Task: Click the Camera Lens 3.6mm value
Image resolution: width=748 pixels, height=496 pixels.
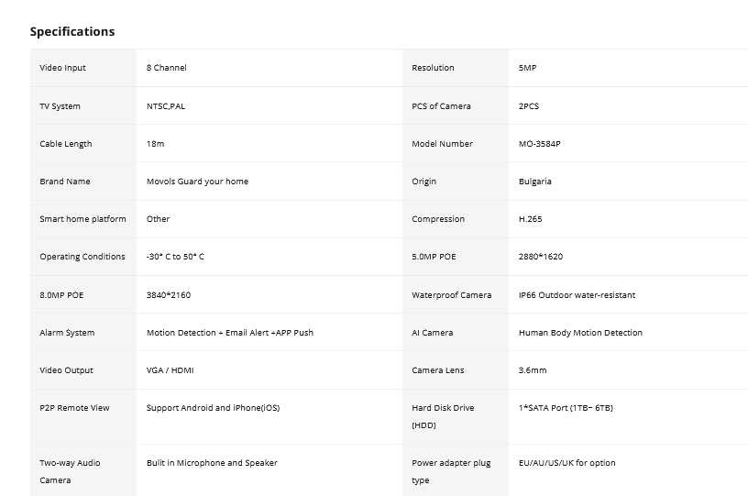Action: point(533,370)
